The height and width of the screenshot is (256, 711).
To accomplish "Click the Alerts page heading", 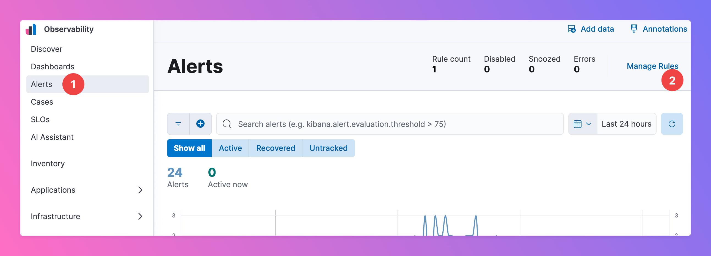I will click(195, 66).
